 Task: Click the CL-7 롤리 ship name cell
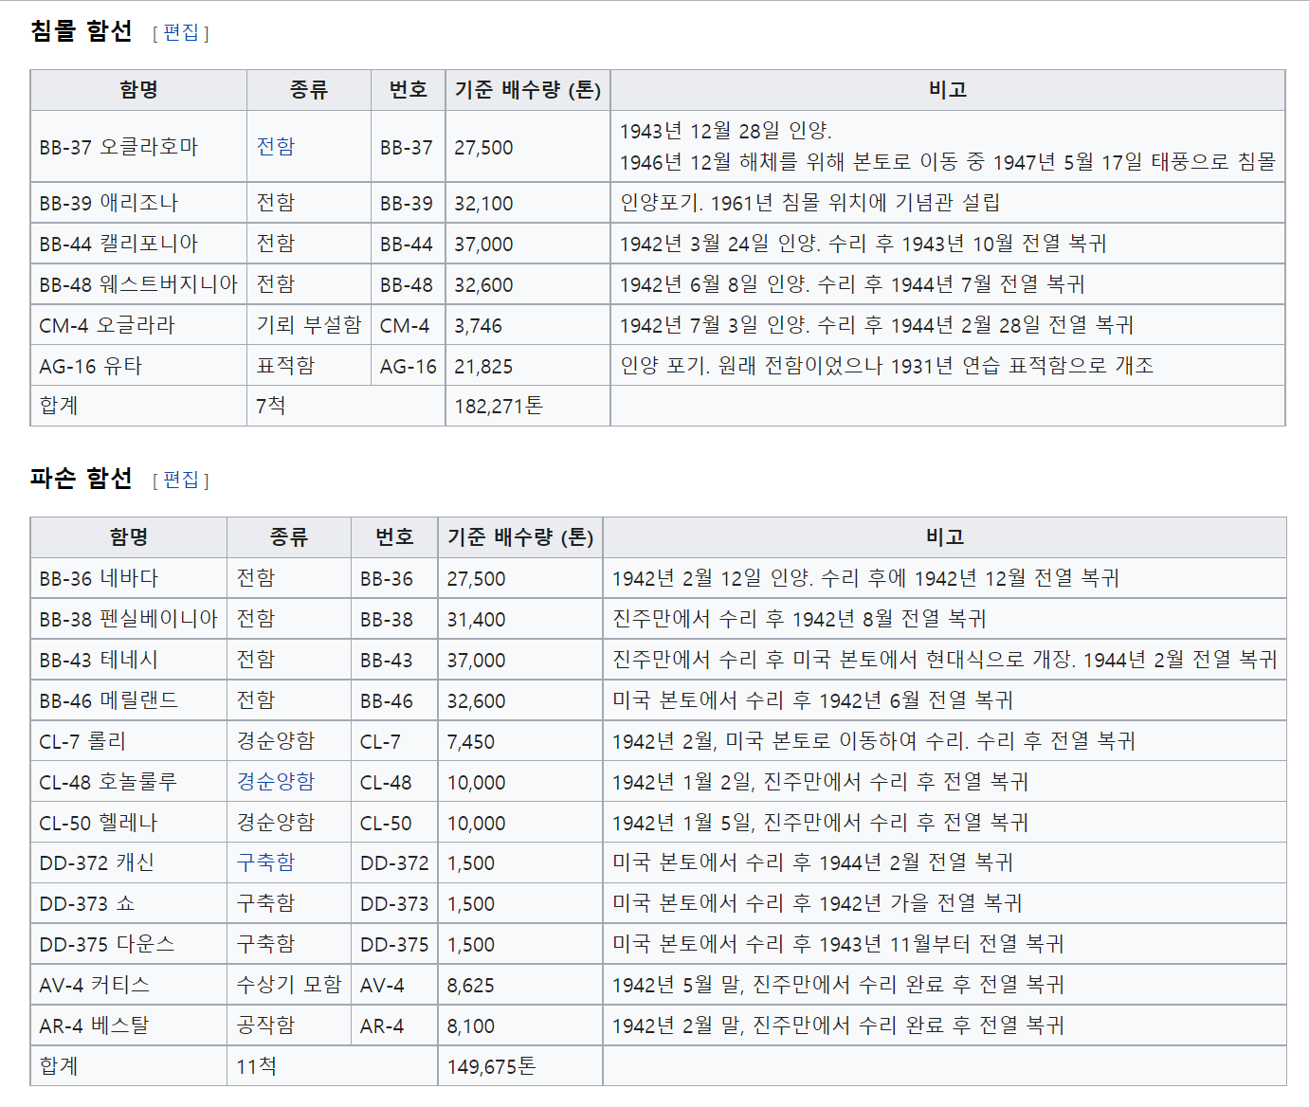point(129,741)
